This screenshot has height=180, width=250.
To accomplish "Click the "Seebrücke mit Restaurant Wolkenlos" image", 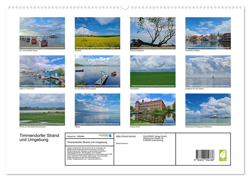I will tap(208, 109).
